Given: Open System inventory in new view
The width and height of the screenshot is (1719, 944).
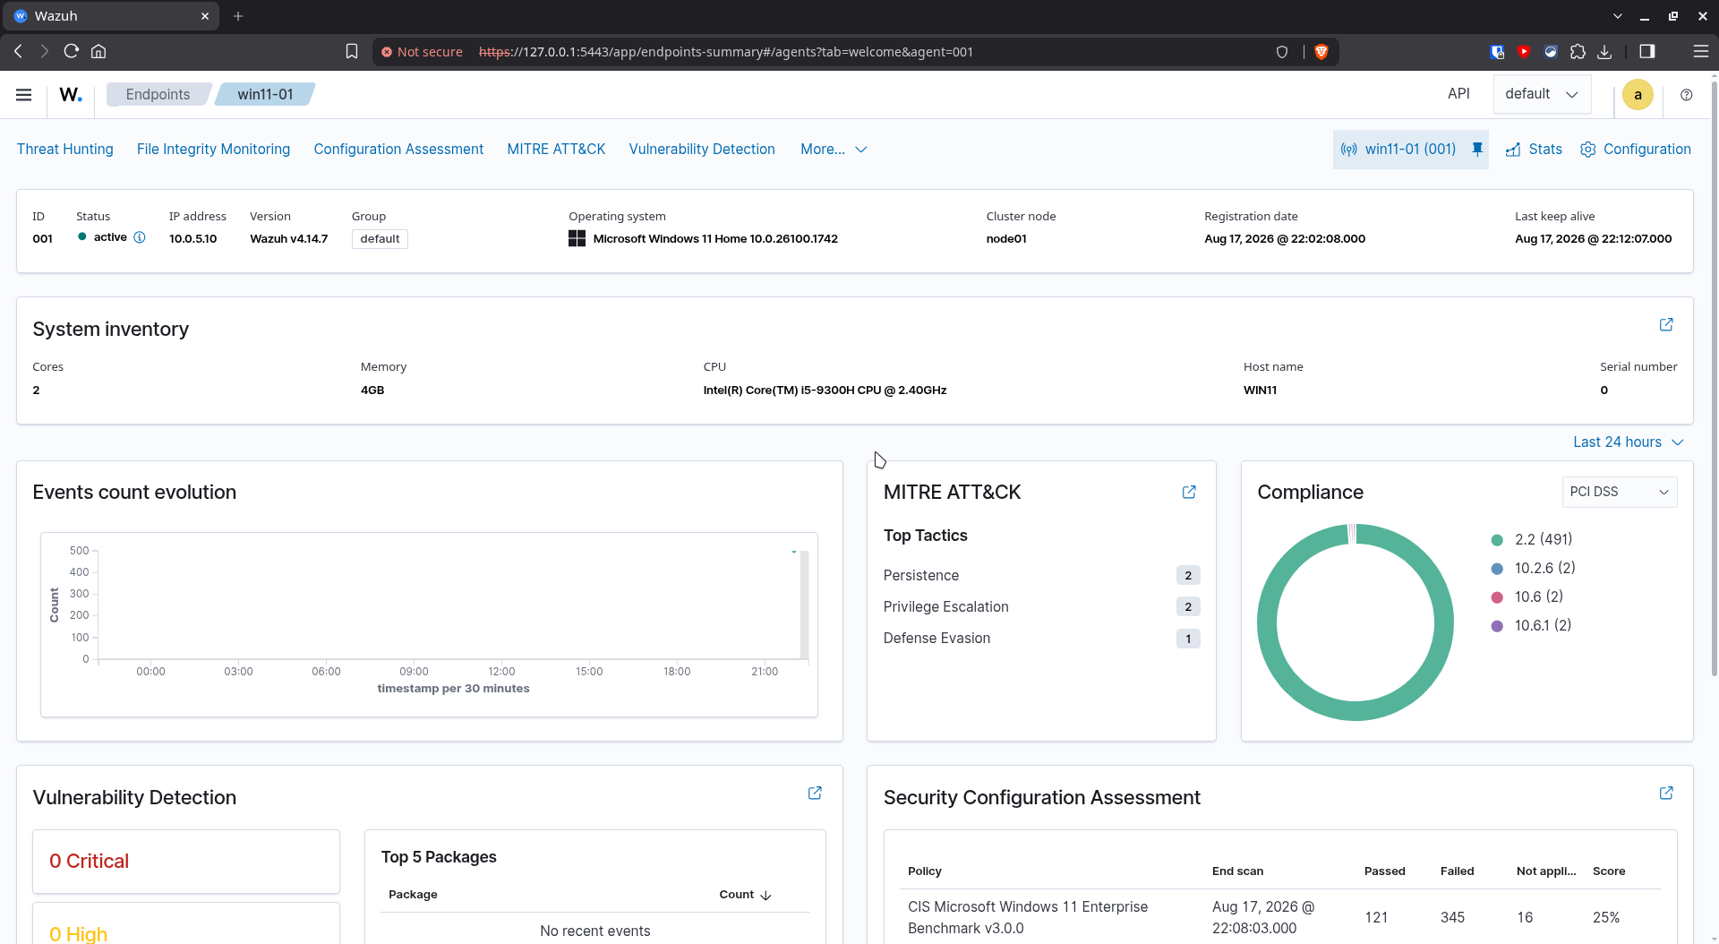Looking at the screenshot, I should [1666, 324].
